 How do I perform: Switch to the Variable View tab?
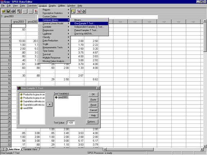[x=30, y=149]
